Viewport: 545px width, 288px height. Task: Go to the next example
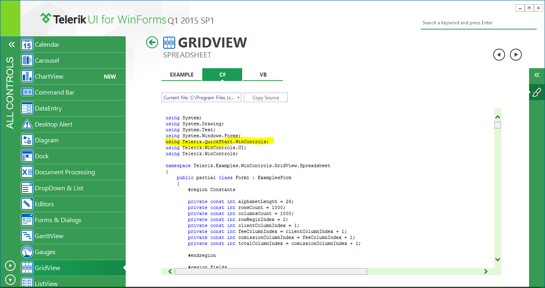click(516, 55)
